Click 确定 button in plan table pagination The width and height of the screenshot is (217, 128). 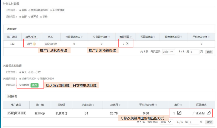pos(209,52)
